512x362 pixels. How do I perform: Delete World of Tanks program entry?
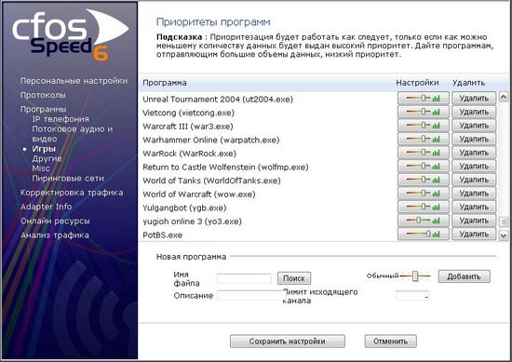(474, 180)
